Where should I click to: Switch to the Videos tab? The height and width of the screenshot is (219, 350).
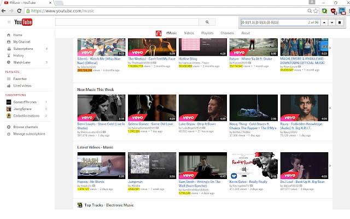point(189,33)
